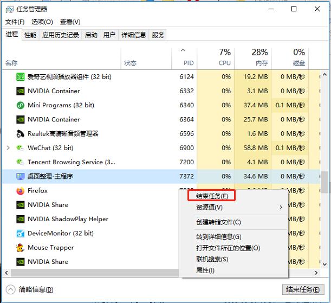Click the 结束任务(E) button at bottom right
Screen dimensions: 331x303
click(303, 289)
